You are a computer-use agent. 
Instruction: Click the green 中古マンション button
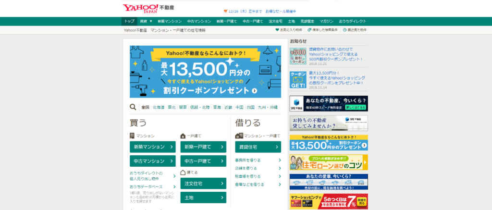pos(153,161)
